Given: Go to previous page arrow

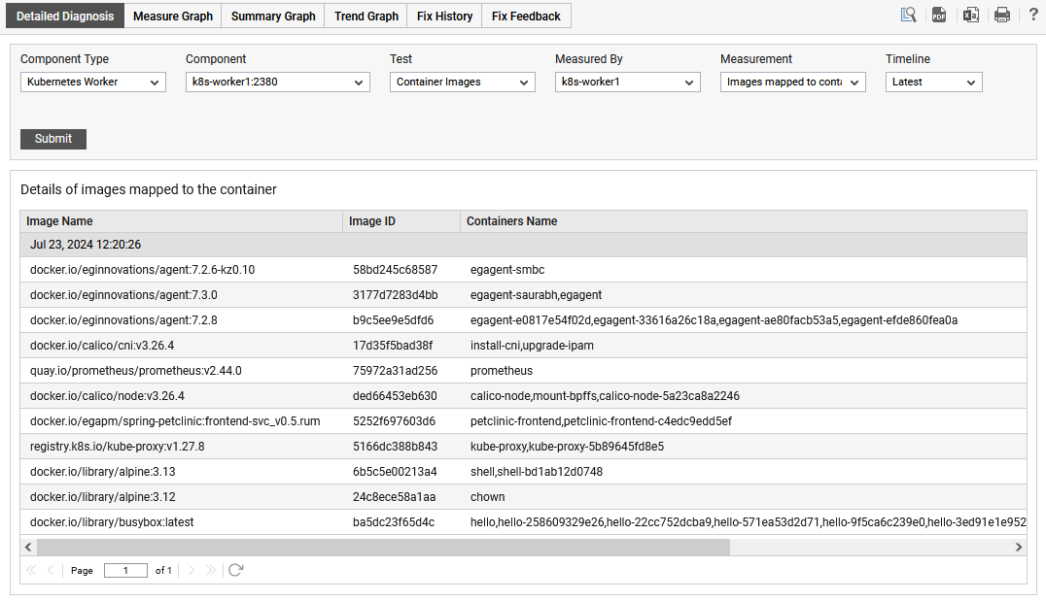Looking at the screenshot, I should [x=51, y=570].
